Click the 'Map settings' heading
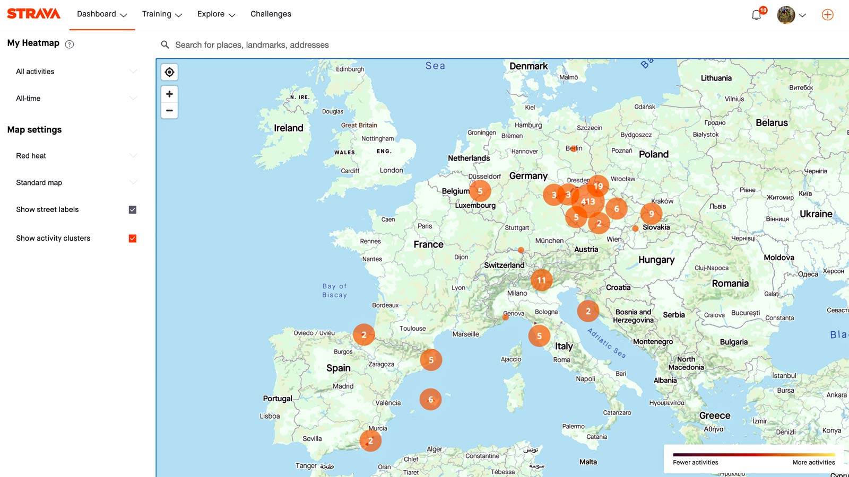Screen dimensions: 849x477 [x=34, y=130]
